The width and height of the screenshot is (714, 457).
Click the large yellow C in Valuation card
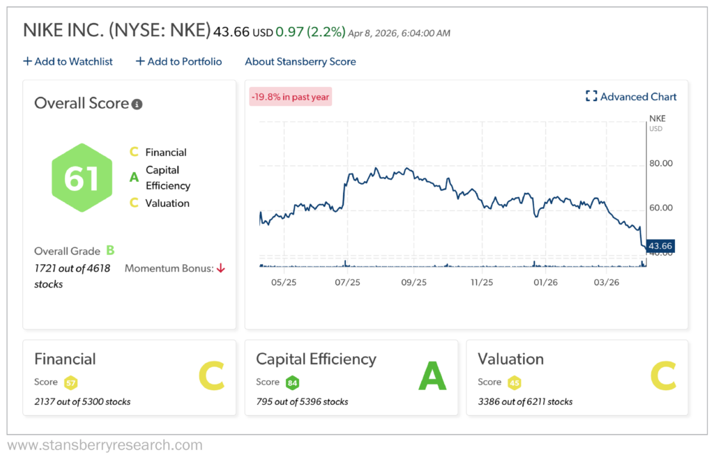tap(664, 376)
